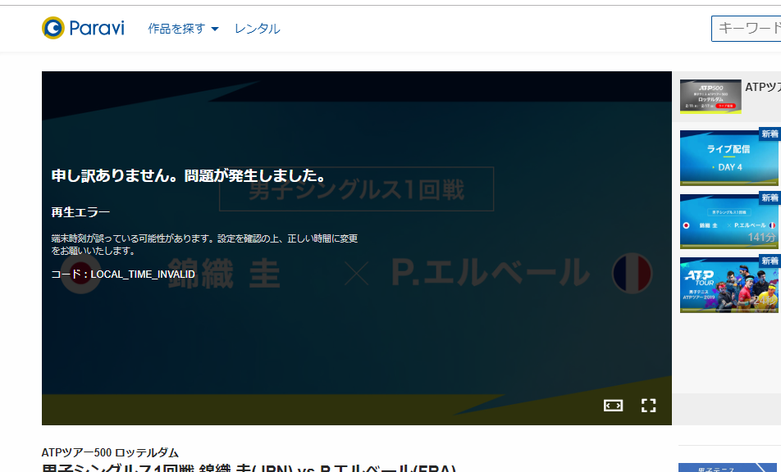Open the ATP Tour 2019 thumbnail
This screenshot has width=781, height=472.
pos(729,285)
